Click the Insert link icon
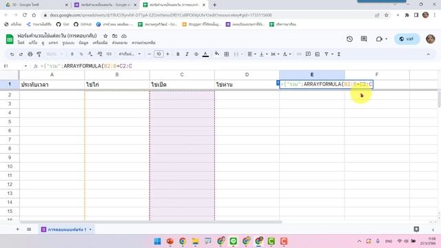Image resolution: width=441 pixels, height=248 pixels. [299, 54]
